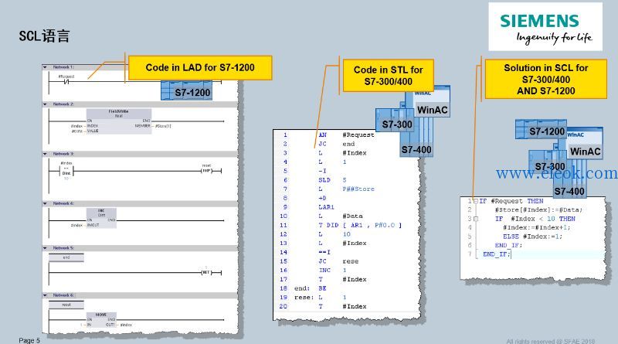Select STL line 7 'L P##Store'
Viewport: 618px width, 344px height.
pos(346,189)
